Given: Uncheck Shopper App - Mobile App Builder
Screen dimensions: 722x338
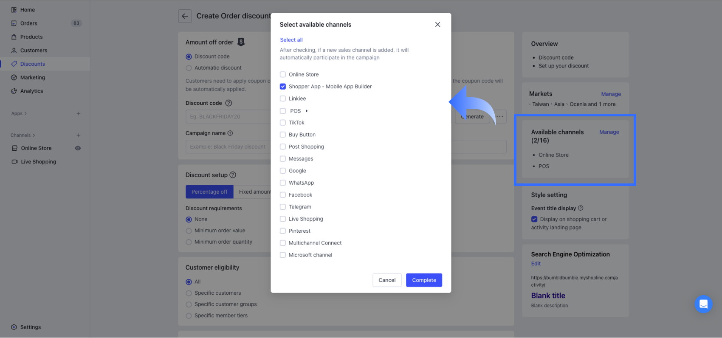Looking at the screenshot, I should tap(283, 87).
